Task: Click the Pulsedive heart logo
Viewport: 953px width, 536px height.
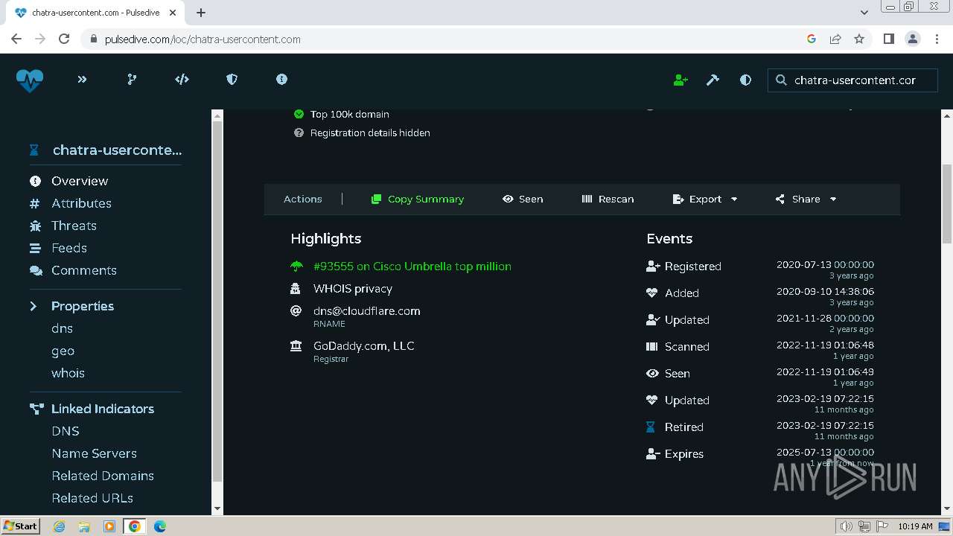Action: (x=30, y=80)
